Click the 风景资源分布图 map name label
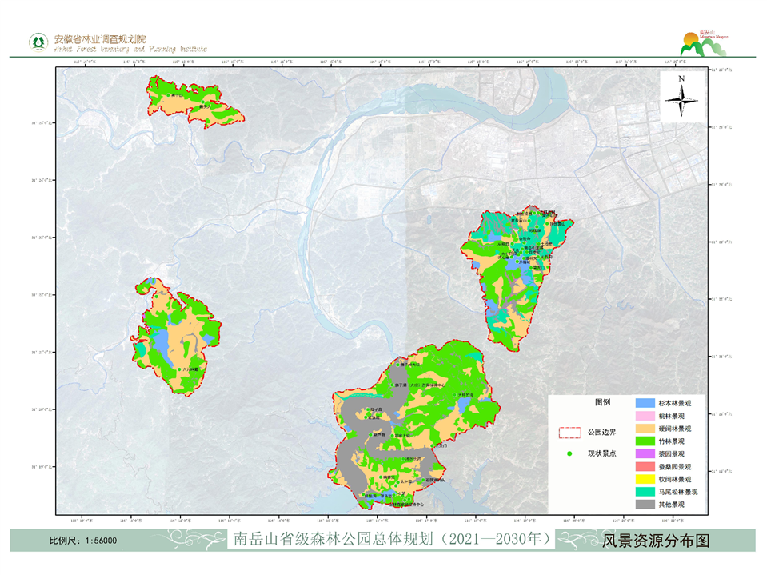This screenshot has width=767, height=575. 656,540
